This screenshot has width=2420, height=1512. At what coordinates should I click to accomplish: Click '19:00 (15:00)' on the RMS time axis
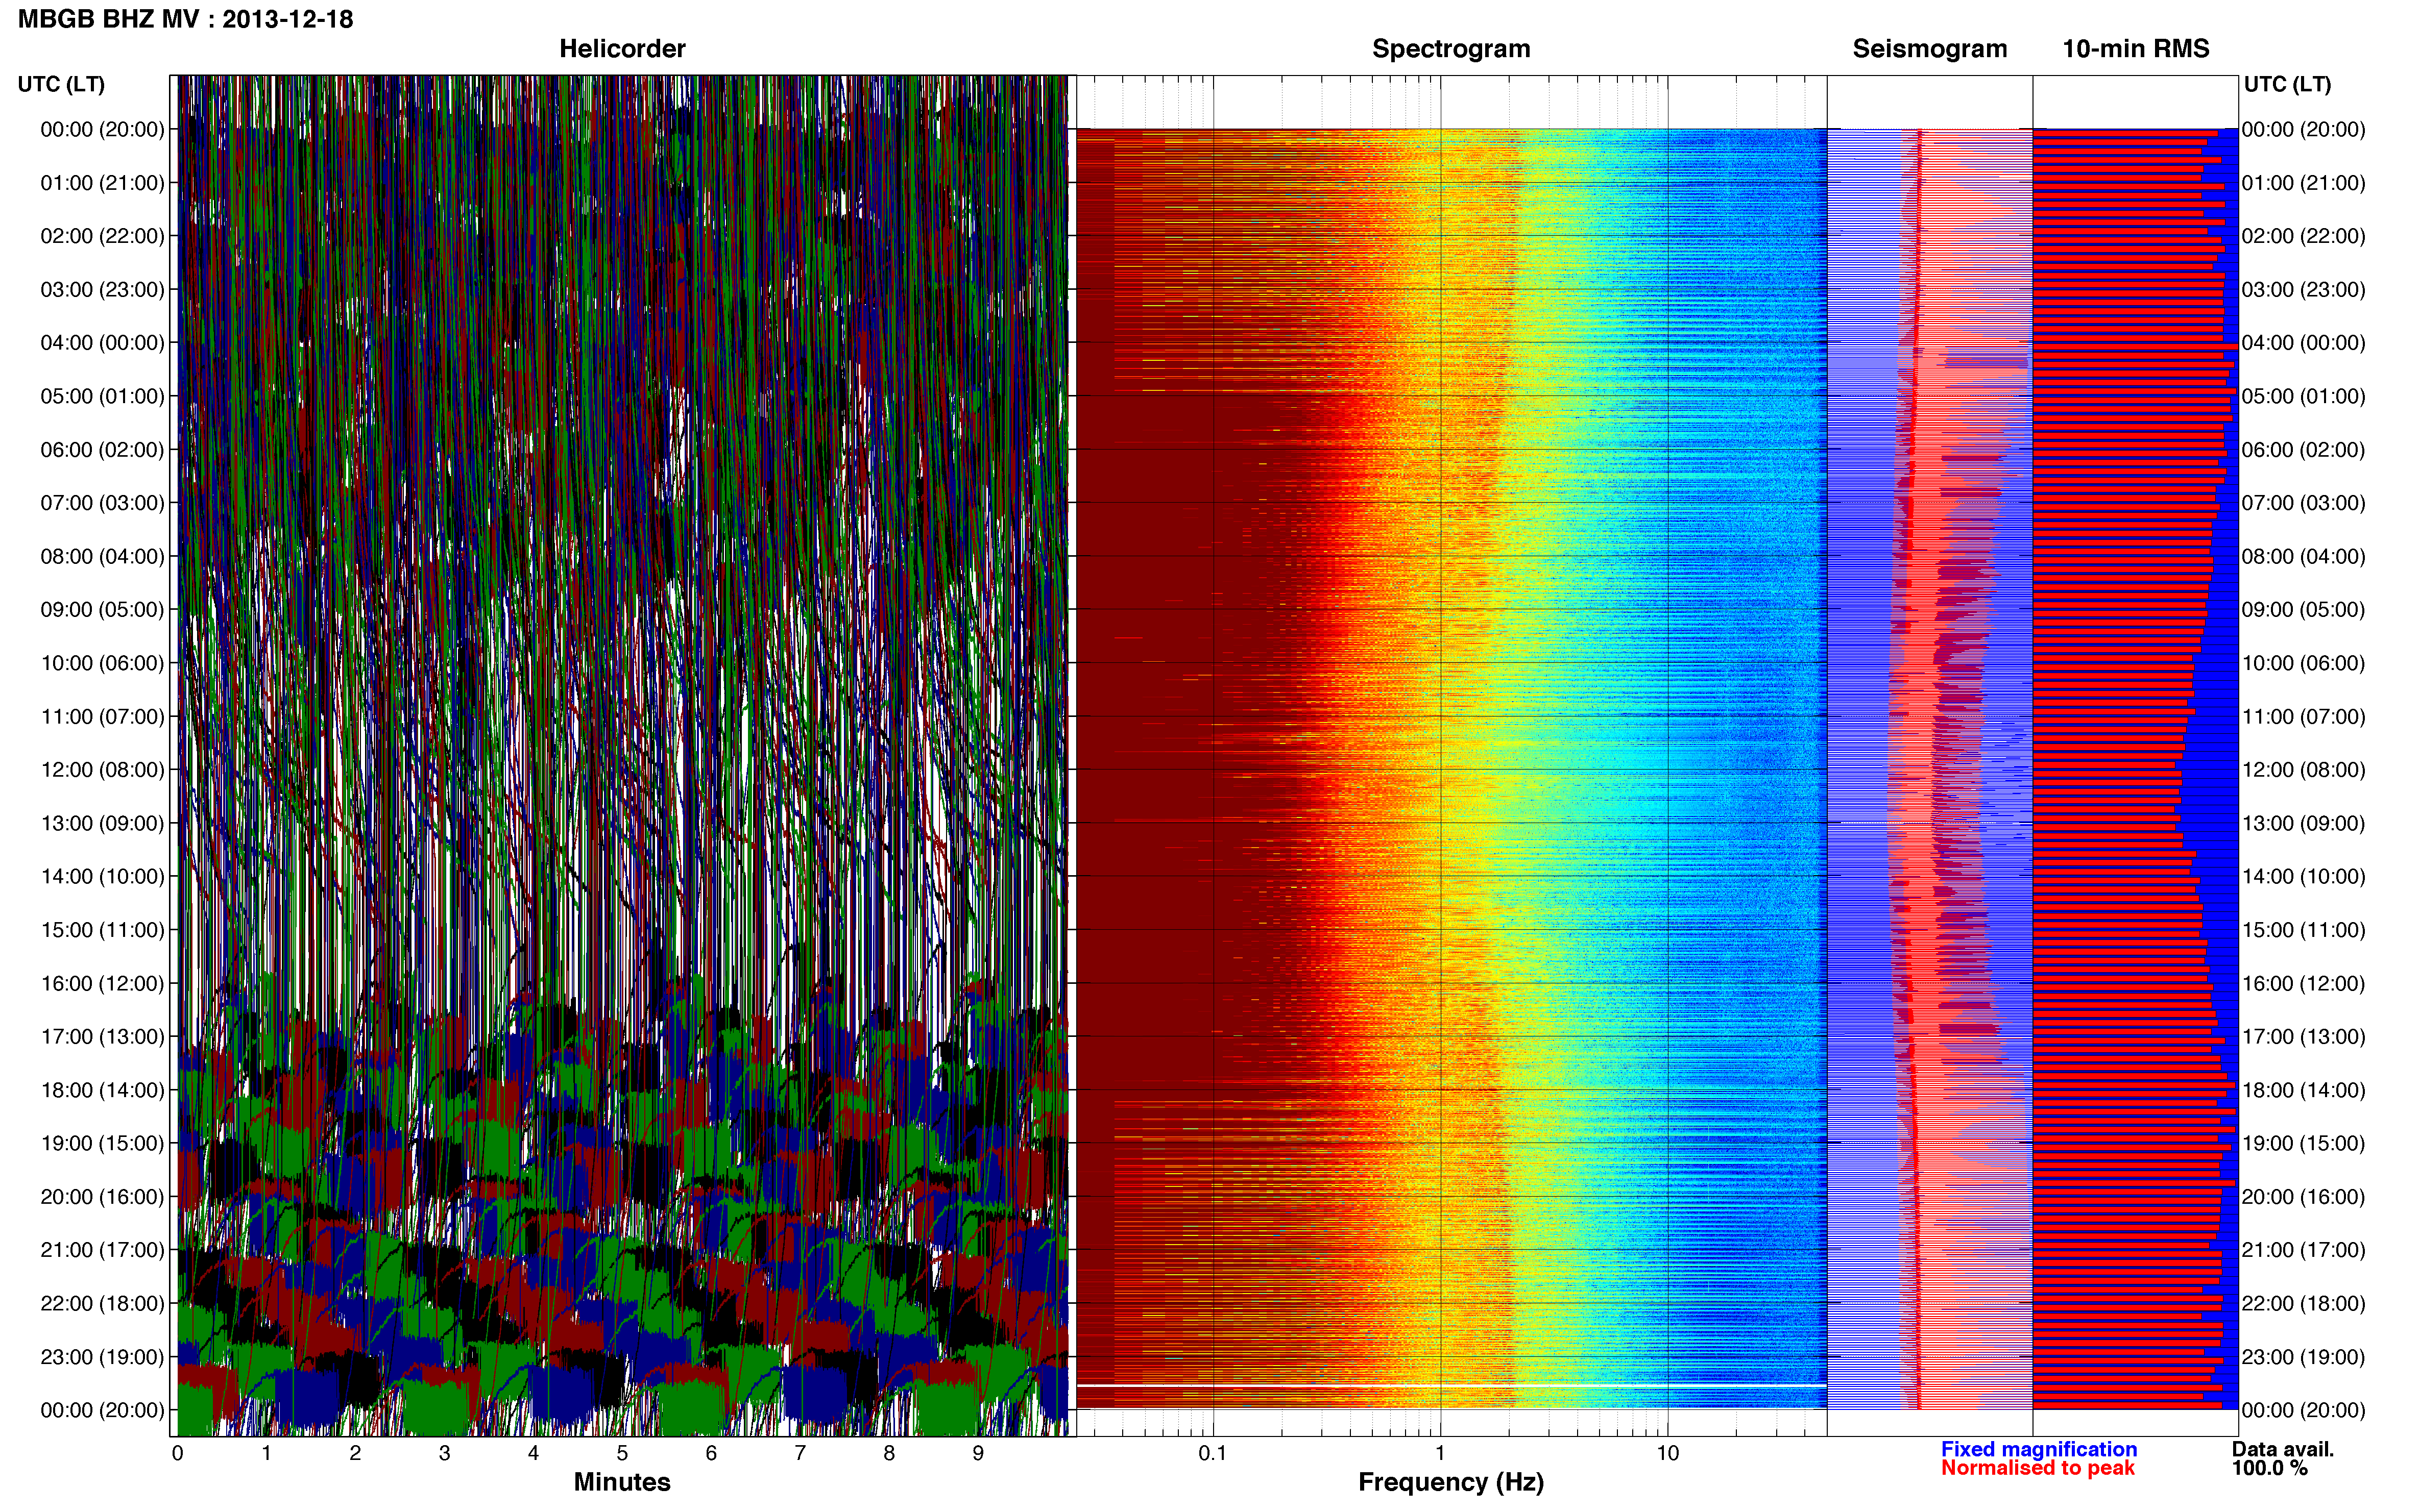pos(2303,1143)
